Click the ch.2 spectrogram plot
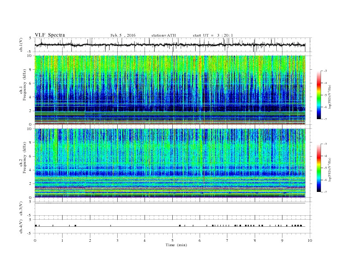349x270 pixels. click(170, 163)
